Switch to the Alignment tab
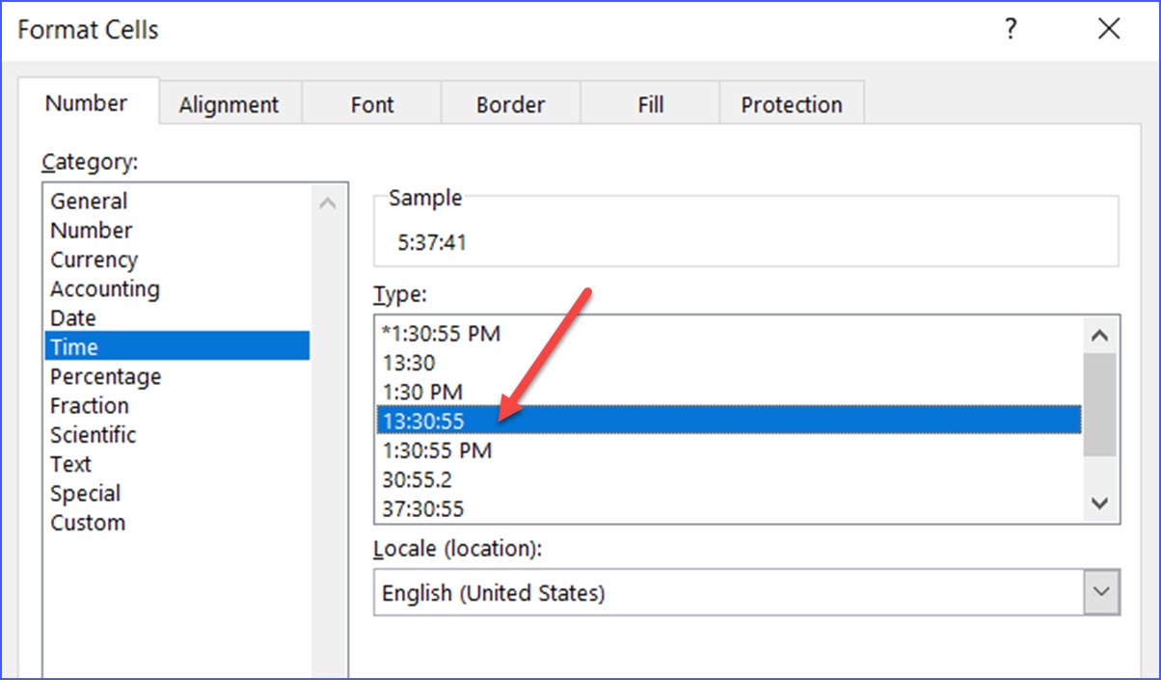 click(x=229, y=103)
